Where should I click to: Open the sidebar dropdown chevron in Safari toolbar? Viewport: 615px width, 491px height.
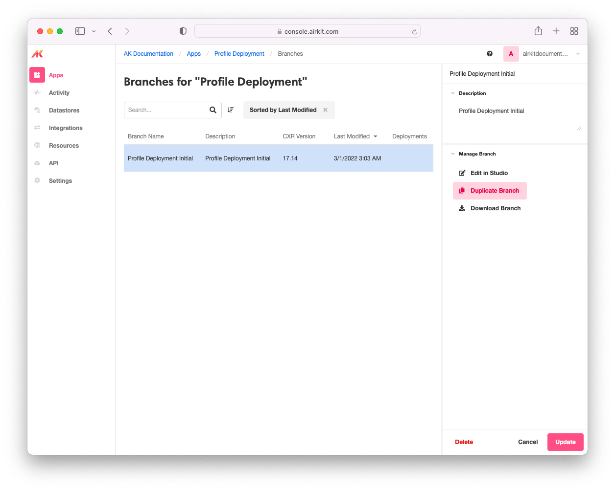coord(94,31)
